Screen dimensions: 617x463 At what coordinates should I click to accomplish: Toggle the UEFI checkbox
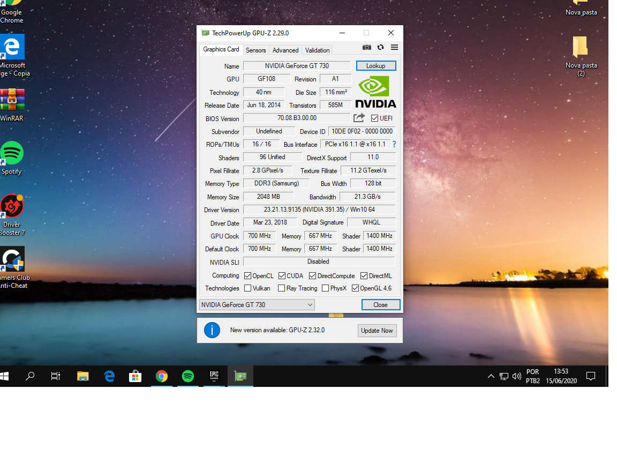[x=374, y=118]
